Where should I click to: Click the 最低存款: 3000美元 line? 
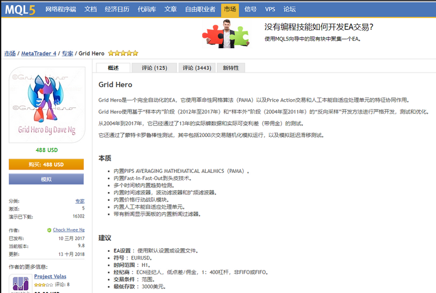(140, 287)
